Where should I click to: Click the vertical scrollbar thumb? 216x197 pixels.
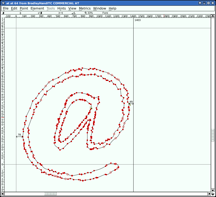(x=213, y=135)
